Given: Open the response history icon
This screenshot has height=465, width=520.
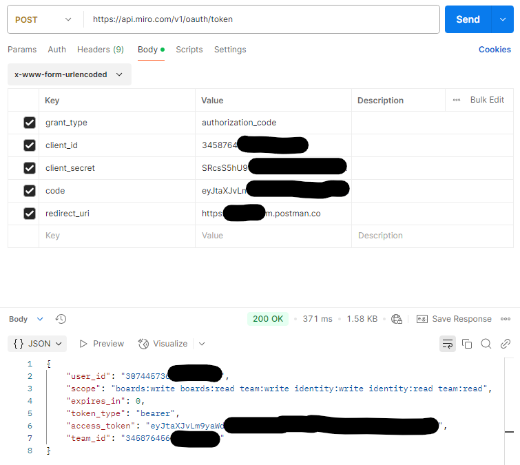Looking at the screenshot, I should (61, 319).
